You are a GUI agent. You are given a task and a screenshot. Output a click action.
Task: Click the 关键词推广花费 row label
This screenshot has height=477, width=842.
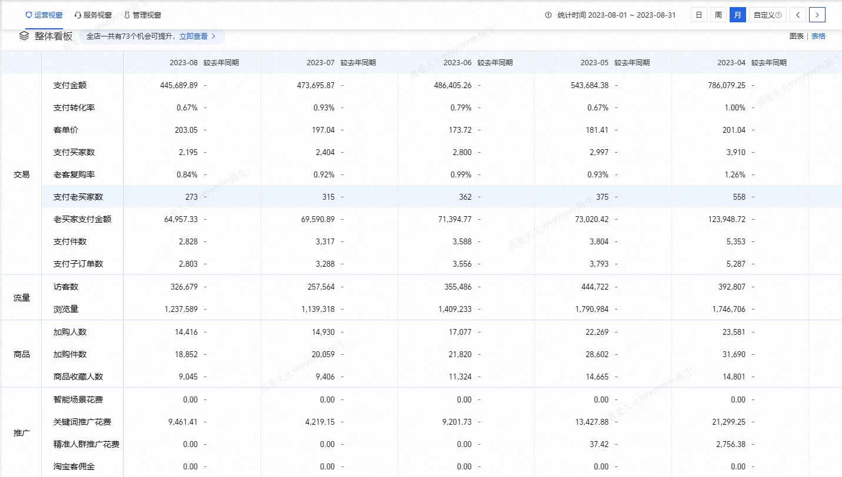coord(82,422)
